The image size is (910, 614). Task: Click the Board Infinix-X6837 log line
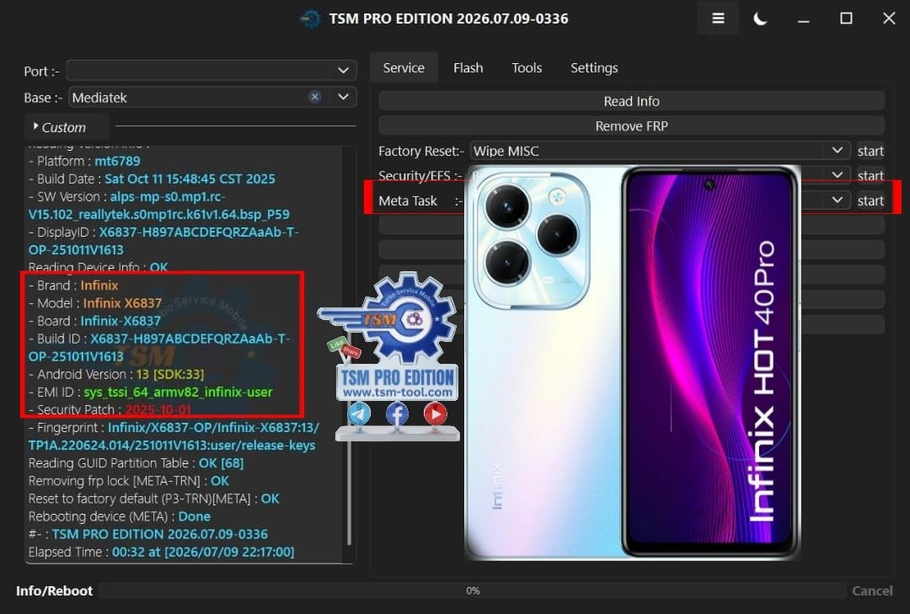(x=94, y=321)
